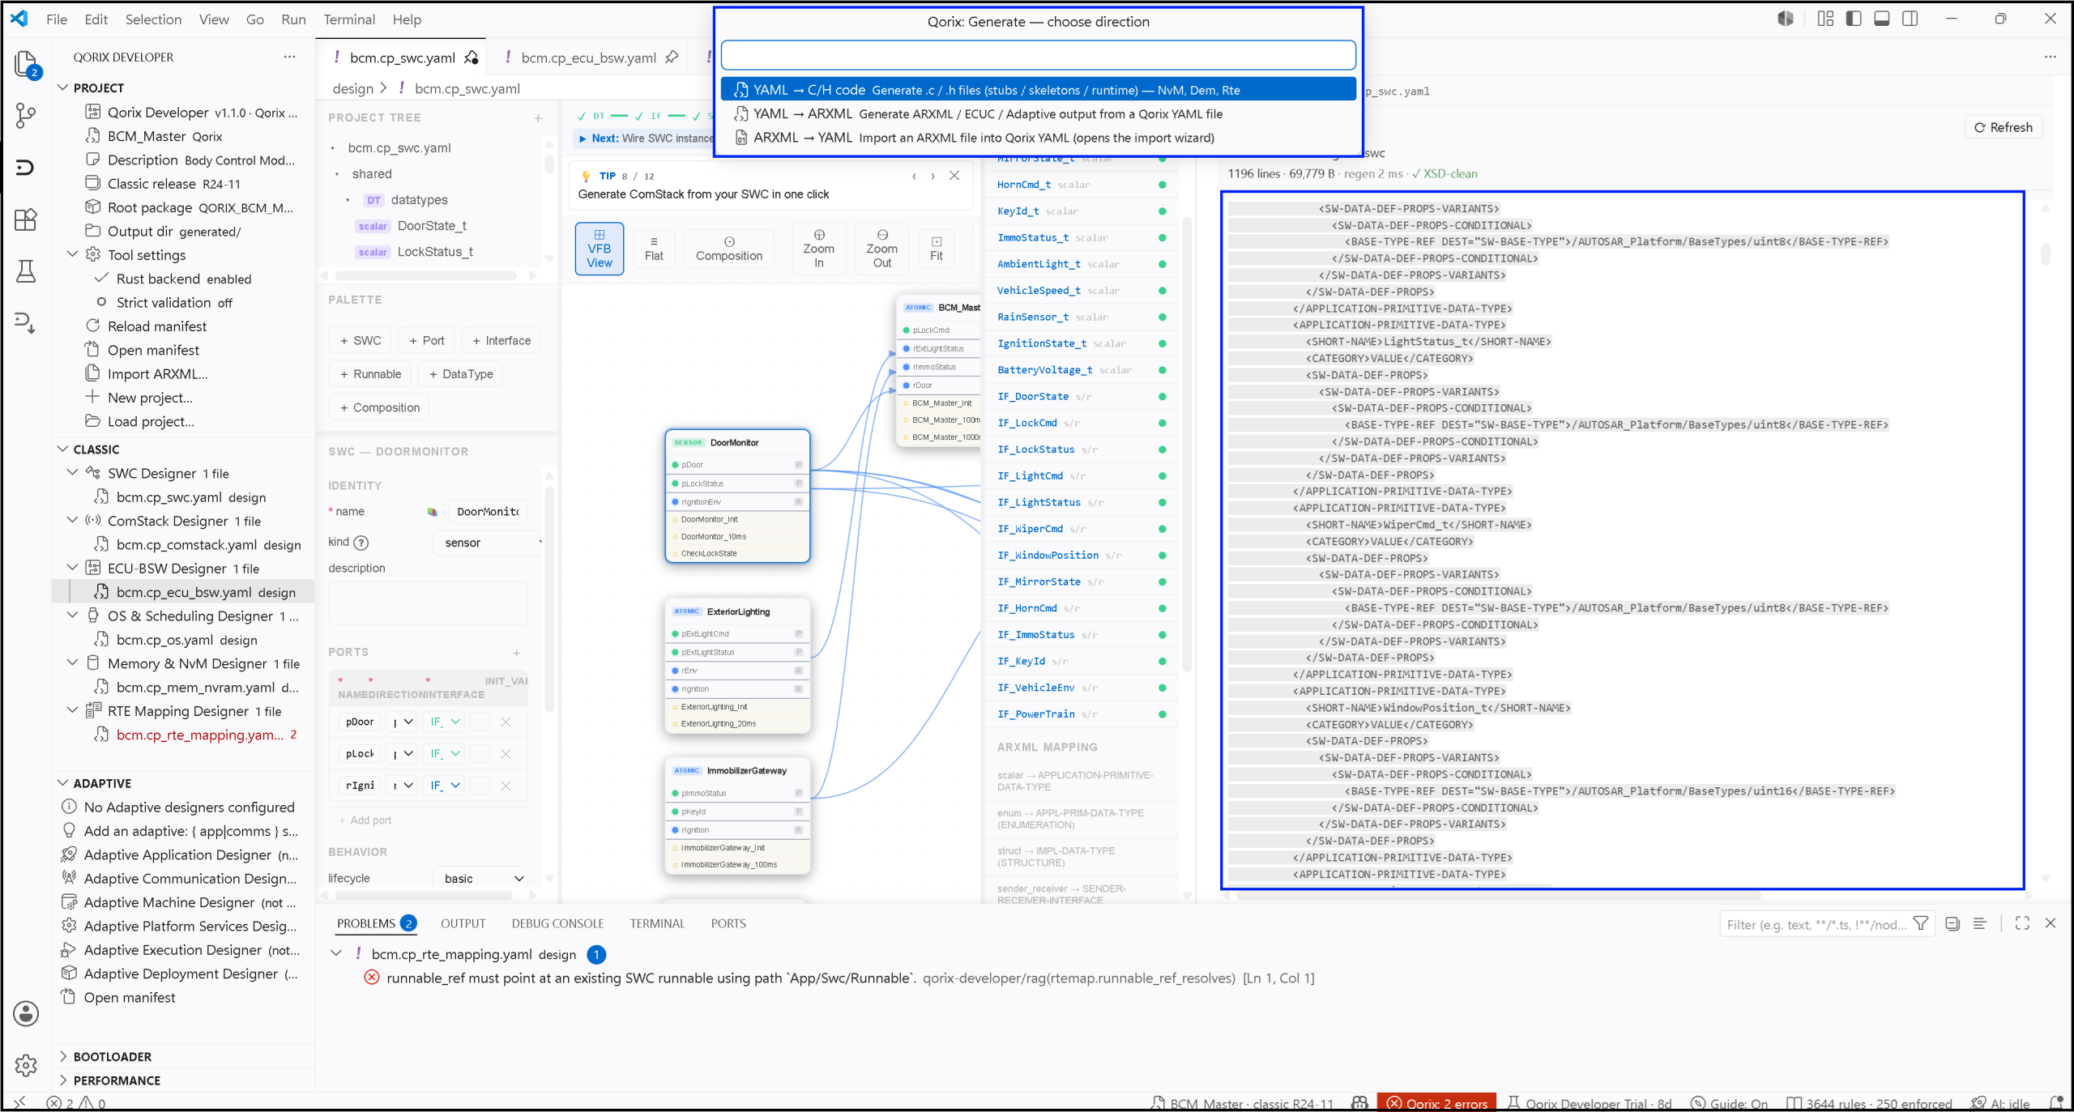
Task: Add an Interface from the palette
Action: [501, 341]
